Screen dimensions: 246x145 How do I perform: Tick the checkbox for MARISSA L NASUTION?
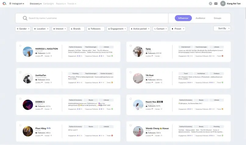coord(20,46)
